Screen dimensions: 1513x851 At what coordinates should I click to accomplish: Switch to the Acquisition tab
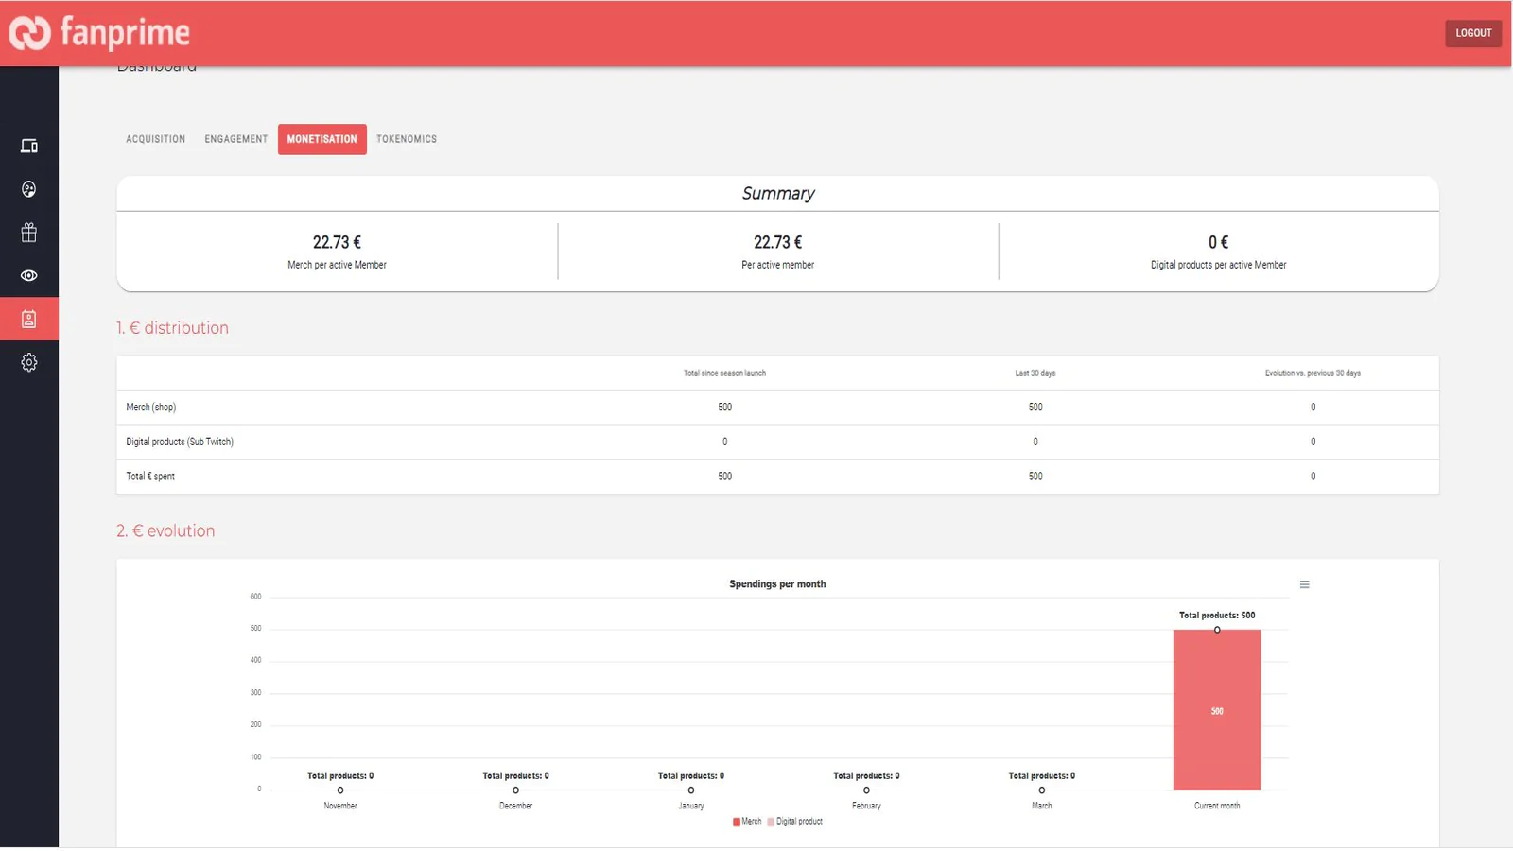[156, 139]
